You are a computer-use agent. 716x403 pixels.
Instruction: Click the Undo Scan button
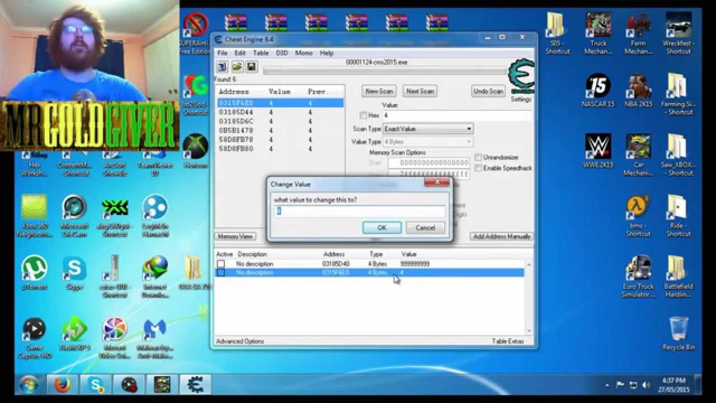(488, 91)
